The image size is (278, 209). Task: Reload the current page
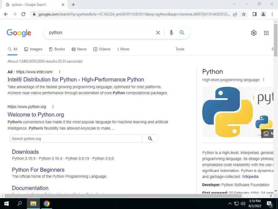click(23, 14)
